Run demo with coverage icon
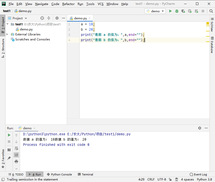The height and width of the screenshot is (182, 215). point(183,11)
